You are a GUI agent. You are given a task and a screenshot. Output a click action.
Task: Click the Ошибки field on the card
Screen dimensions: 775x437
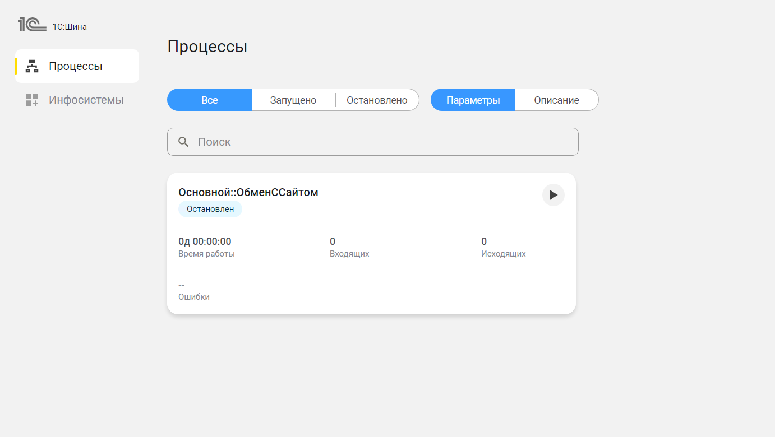[x=193, y=291]
